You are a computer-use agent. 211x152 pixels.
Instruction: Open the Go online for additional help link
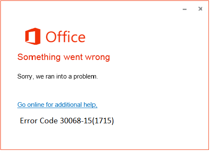tap(57, 105)
